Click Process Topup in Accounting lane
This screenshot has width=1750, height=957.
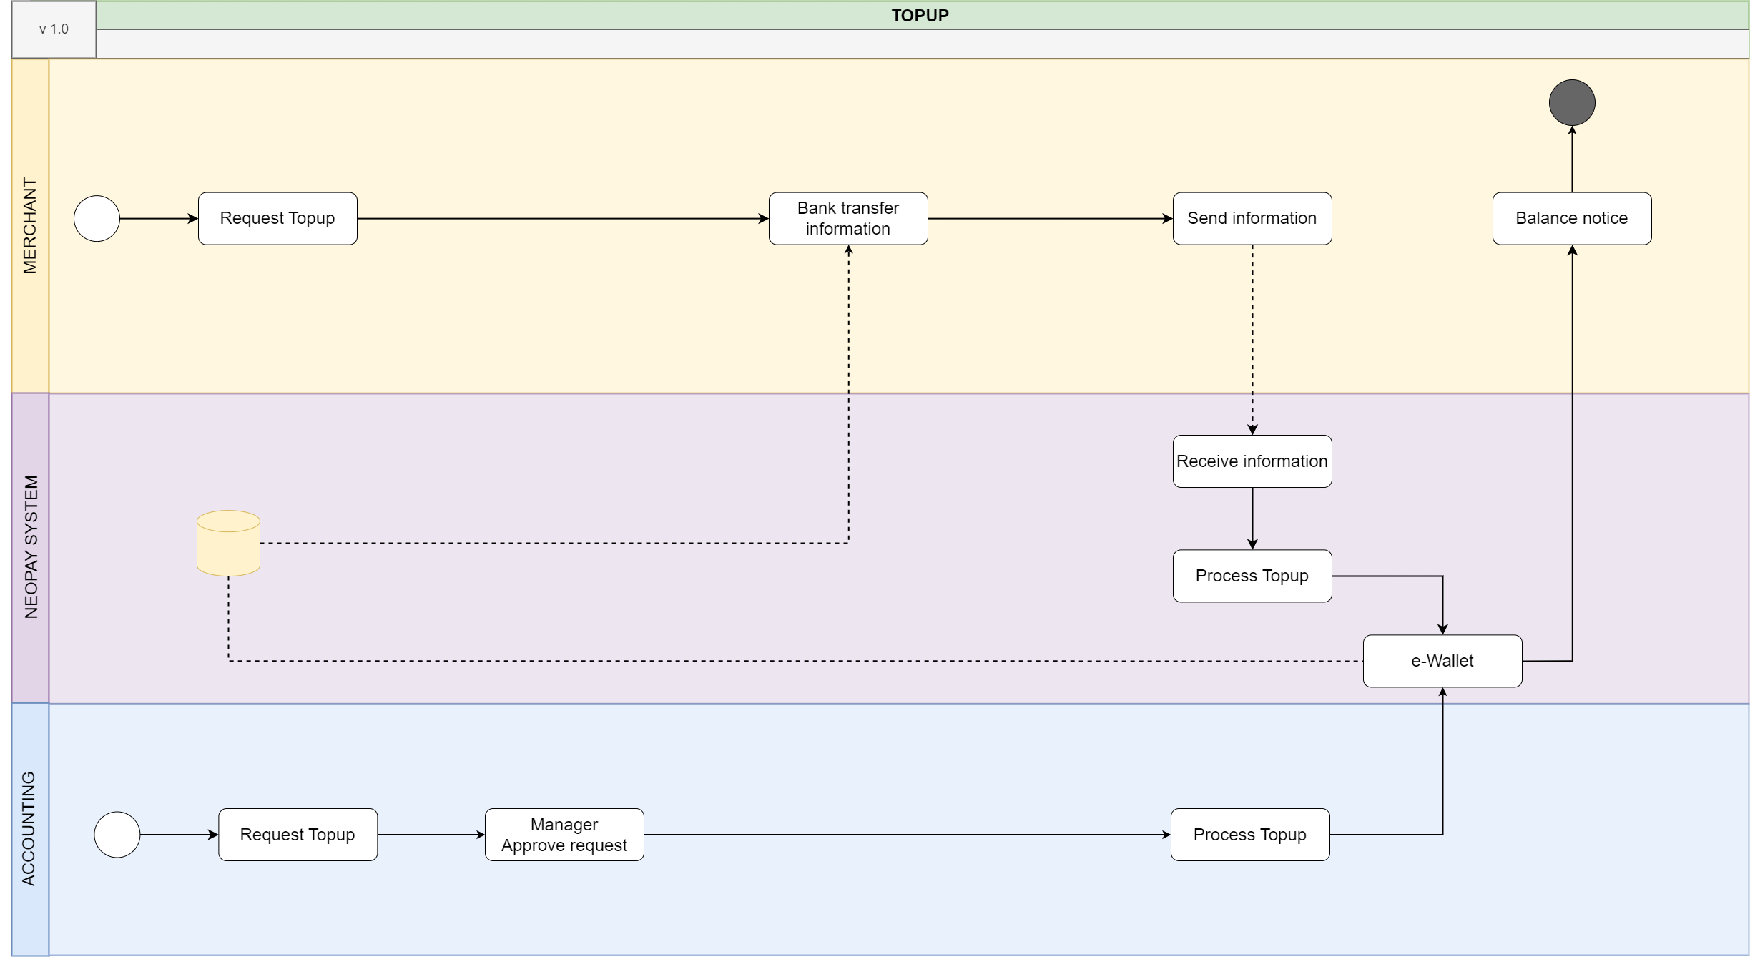point(1249,834)
